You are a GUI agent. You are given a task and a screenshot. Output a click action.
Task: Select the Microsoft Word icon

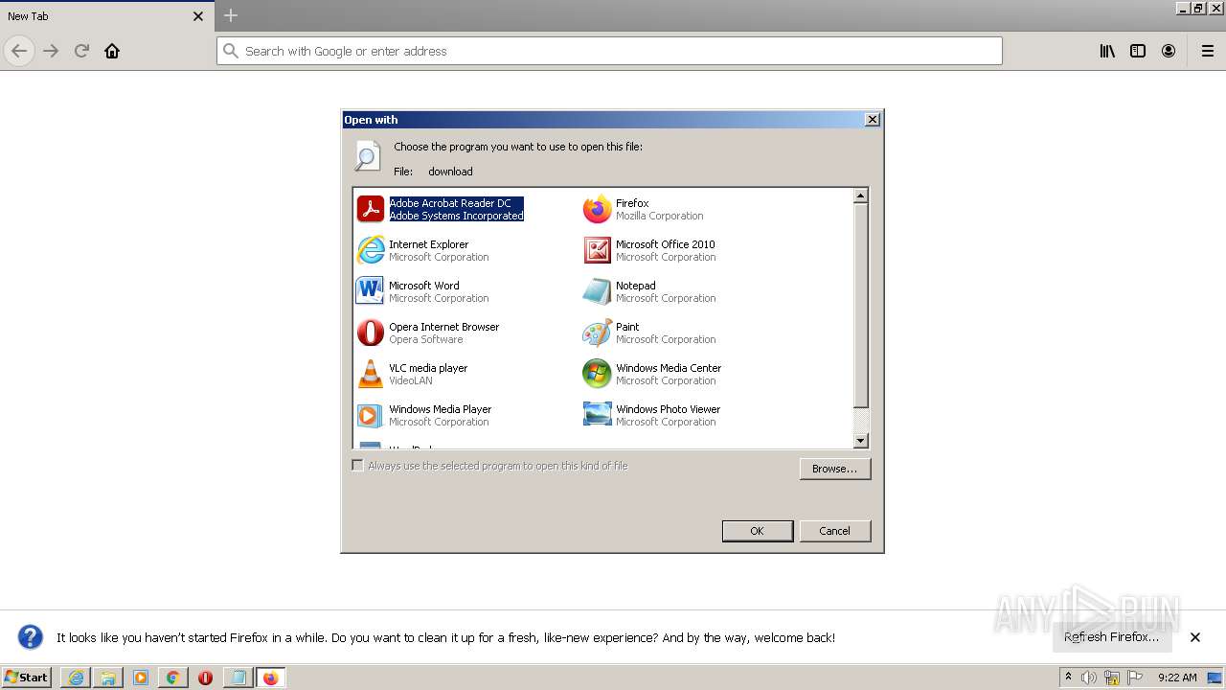pos(370,291)
